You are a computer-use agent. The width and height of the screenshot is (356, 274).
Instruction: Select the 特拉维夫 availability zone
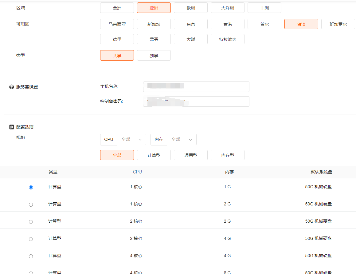(x=228, y=39)
